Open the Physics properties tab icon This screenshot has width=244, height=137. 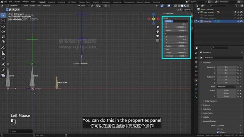[196, 84]
